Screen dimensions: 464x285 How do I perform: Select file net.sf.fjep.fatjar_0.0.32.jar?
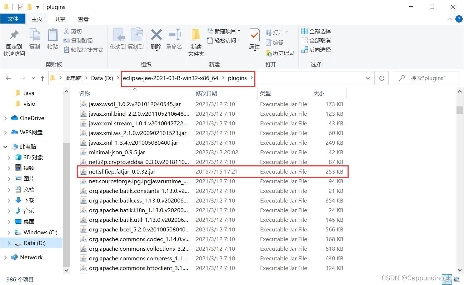[x=122, y=172]
